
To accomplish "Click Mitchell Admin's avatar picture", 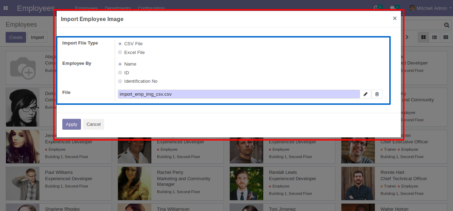I will (412, 8).
